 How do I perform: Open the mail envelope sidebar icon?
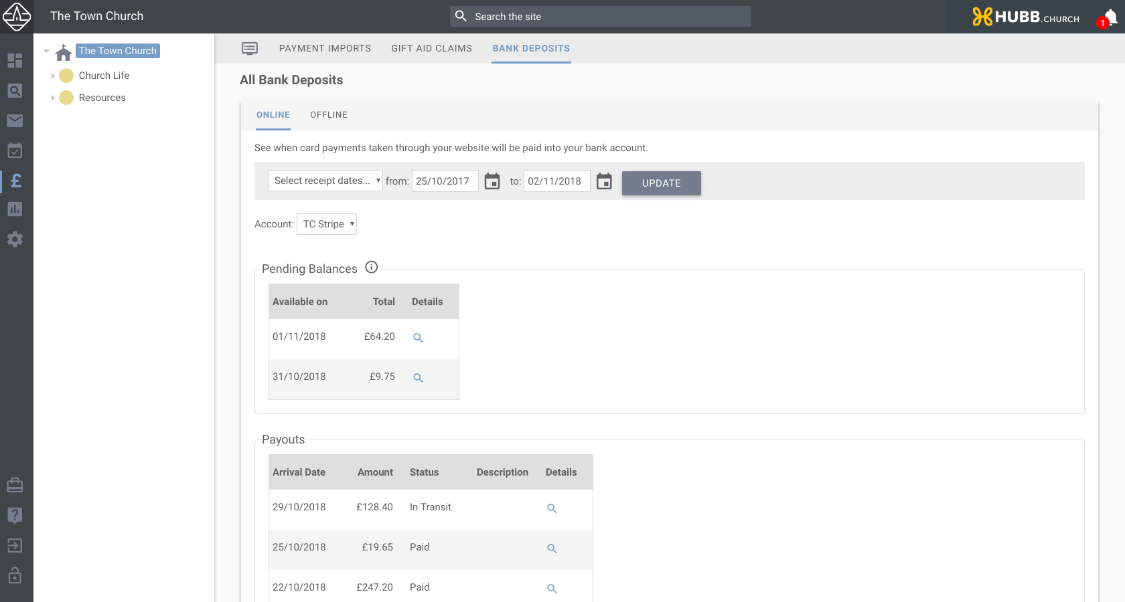(x=15, y=120)
